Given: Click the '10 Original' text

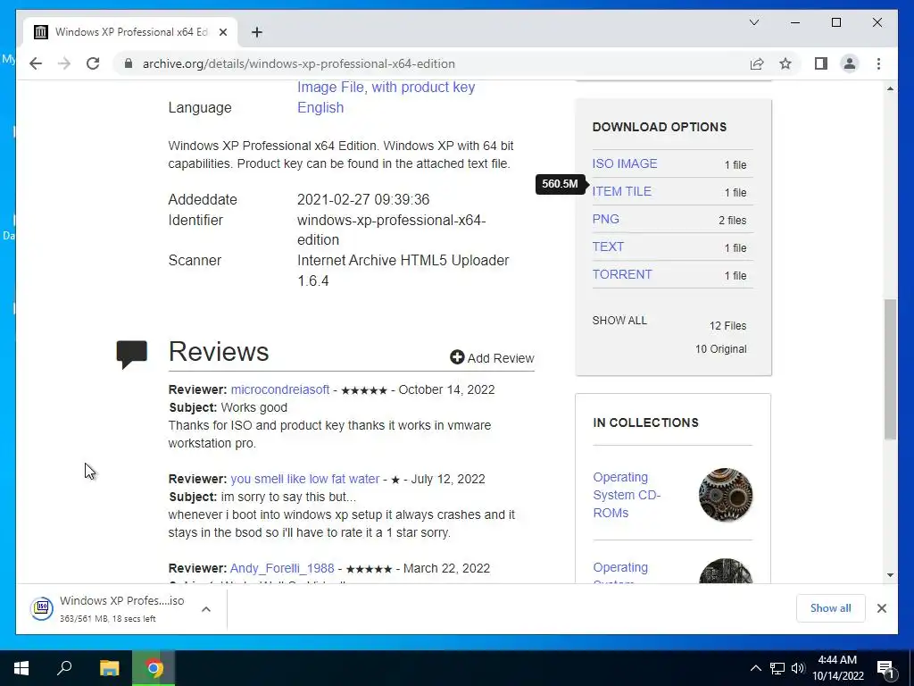Looking at the screenshot, I should [720, 349].
